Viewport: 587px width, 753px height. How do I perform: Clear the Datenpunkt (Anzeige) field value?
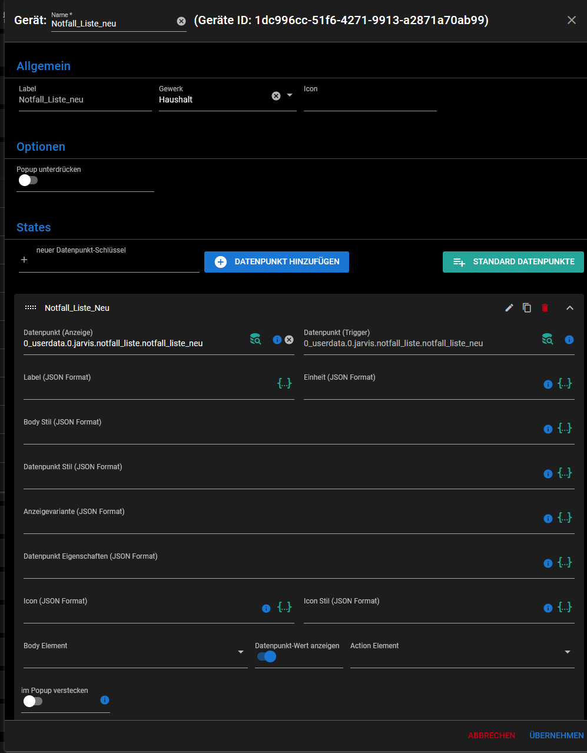coord(289,340)
